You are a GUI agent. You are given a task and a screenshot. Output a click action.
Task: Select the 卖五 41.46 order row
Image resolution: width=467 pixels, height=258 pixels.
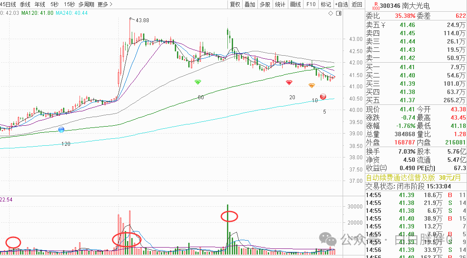coord(416,25)
